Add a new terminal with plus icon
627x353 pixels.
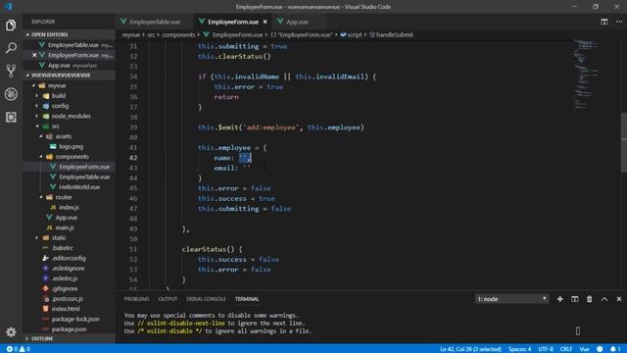point(559,299)
